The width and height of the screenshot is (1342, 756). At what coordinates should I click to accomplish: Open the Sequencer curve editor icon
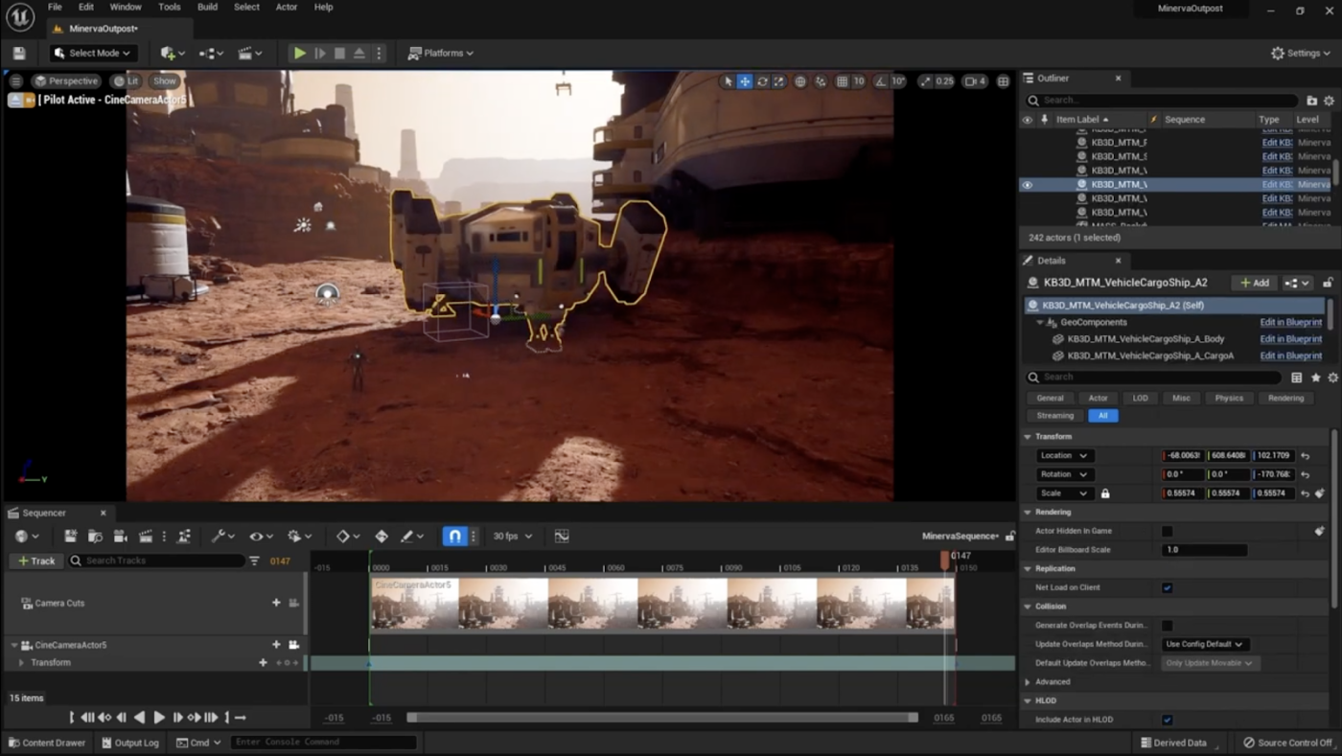tap(562, 537)
